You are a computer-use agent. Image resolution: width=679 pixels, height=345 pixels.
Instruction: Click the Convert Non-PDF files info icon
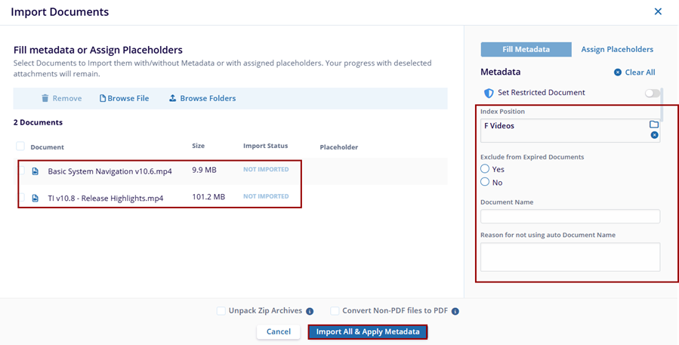[x=455, y=311]
